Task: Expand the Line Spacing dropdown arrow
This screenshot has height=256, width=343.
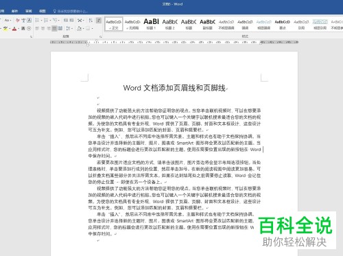Action: tap(72, 29)
